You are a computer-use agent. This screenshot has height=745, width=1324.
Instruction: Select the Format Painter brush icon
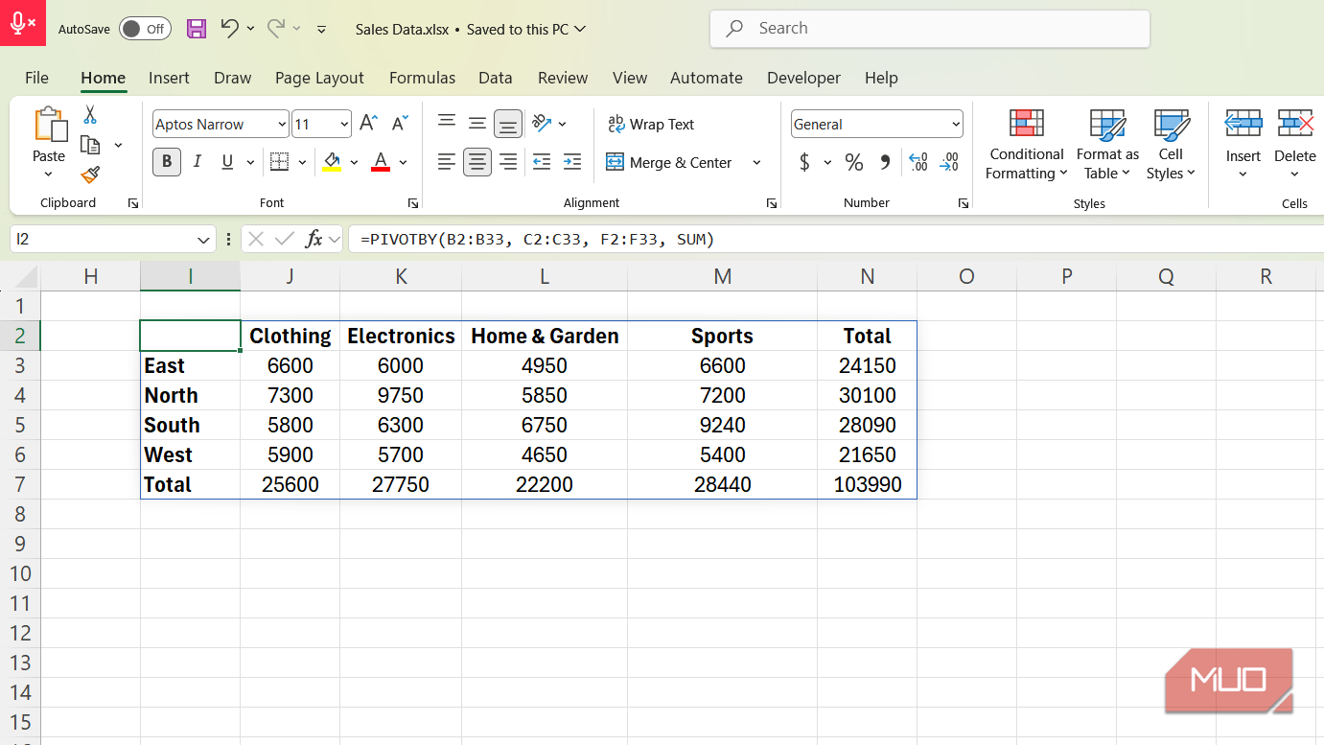[90, 175]
